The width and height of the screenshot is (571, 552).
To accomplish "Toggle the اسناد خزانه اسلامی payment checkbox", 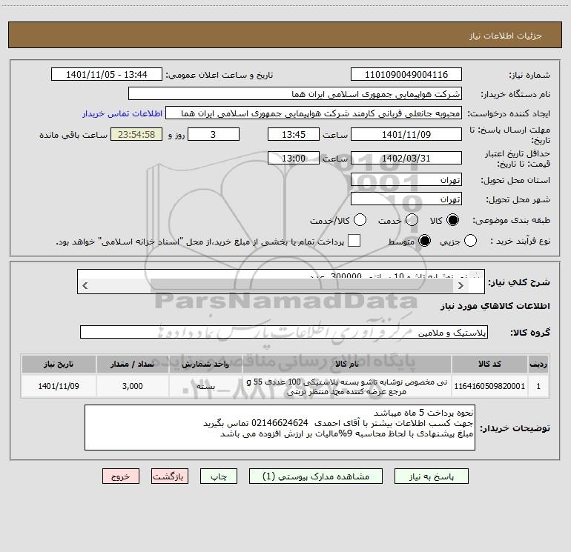I will pos(354,241).
